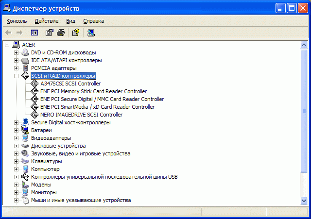
Task: Collapse SCSI и RAID контроллеры node
Action: 16,76
